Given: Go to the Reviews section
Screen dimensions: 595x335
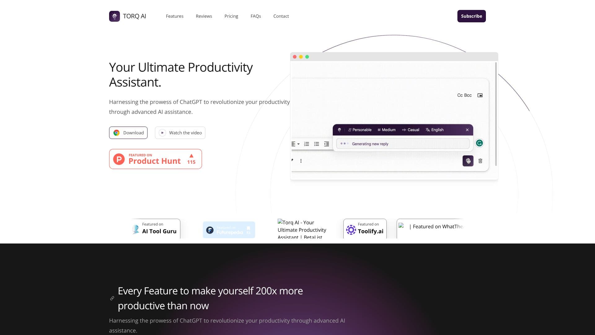Looking at the screenshot, I should point(204,16).
